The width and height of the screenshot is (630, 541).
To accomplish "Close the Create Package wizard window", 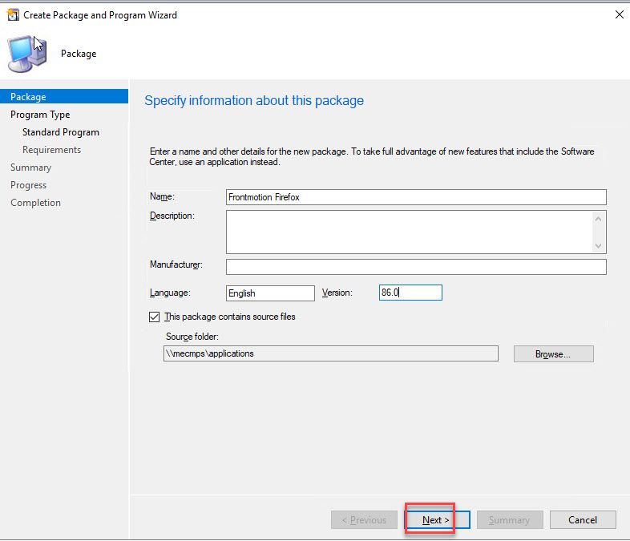I will coord(618,14).
